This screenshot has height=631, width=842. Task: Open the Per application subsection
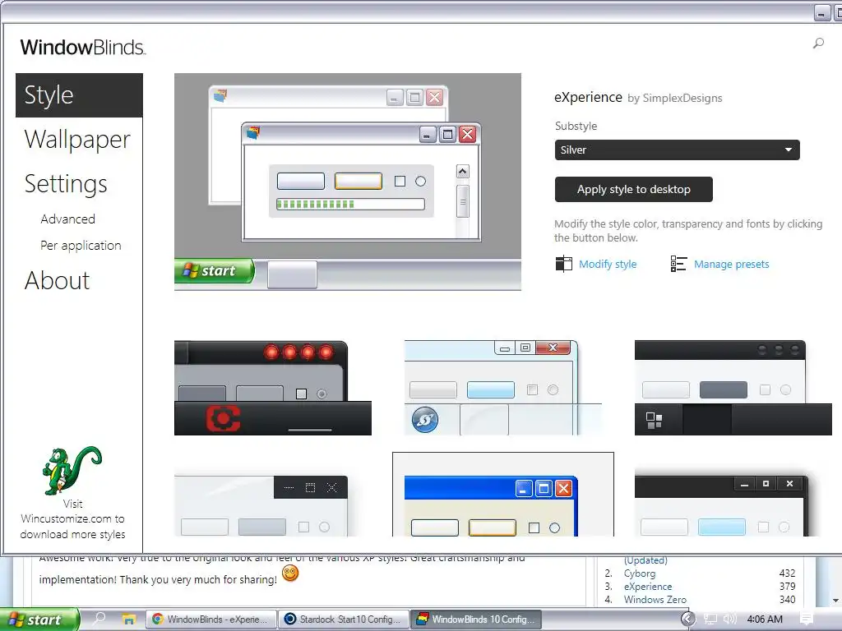point(81,245)
